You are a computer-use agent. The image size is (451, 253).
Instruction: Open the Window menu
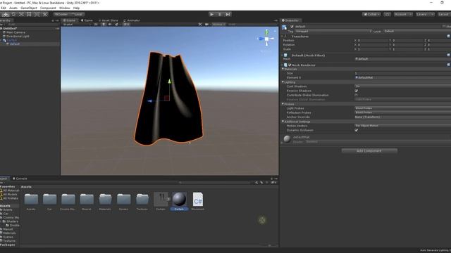64,8
